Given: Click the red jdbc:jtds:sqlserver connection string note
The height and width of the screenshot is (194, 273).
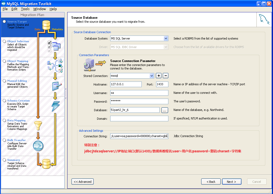Looking at the screenshot, I should tap(163, 151).
